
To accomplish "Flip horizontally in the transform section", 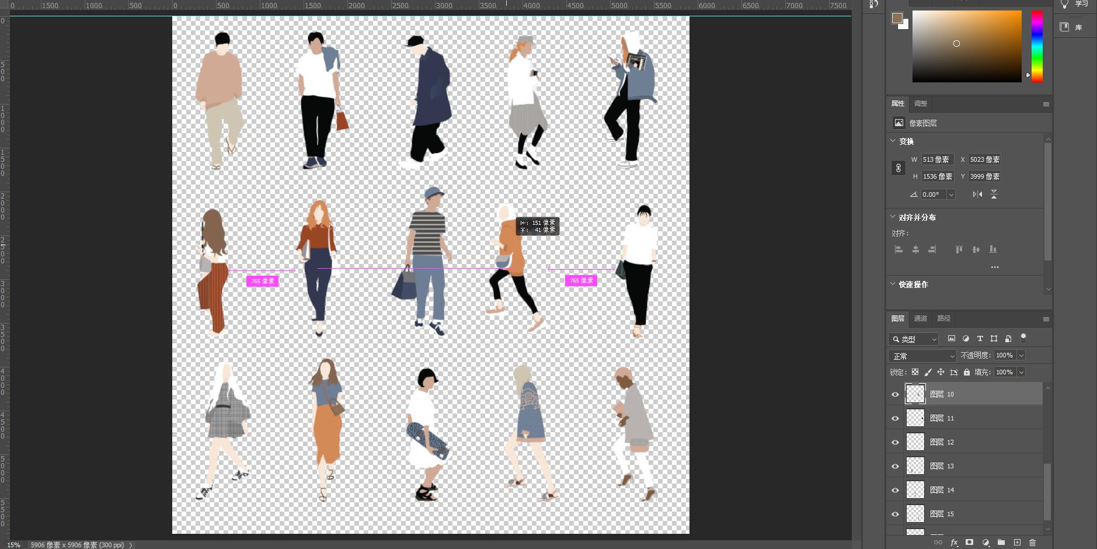I will pyautogui.click(x=977, y=194).
